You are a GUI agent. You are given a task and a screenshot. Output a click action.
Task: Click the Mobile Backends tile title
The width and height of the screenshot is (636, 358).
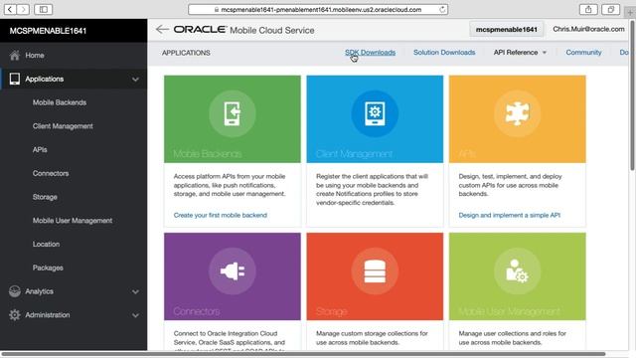pos(208,154)
